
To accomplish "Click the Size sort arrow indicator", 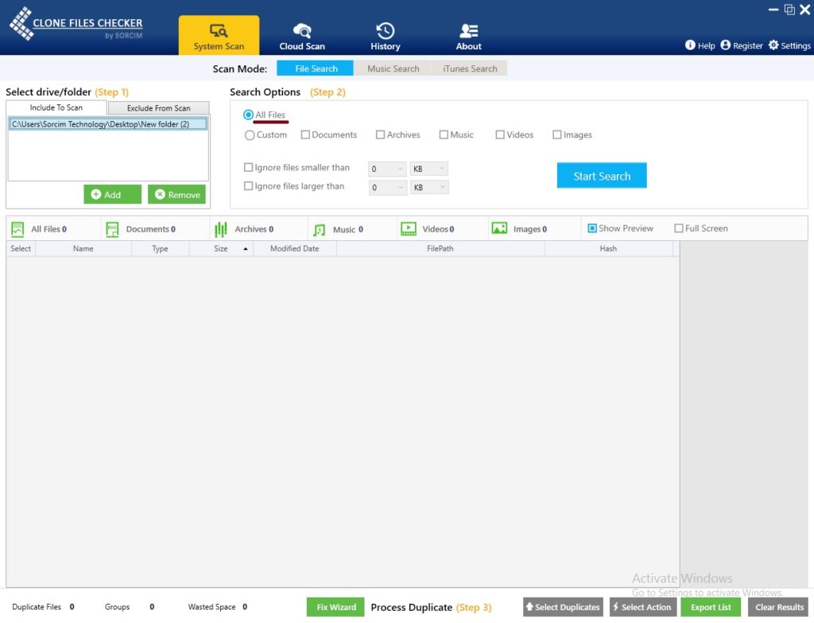I will click(246, 249).
